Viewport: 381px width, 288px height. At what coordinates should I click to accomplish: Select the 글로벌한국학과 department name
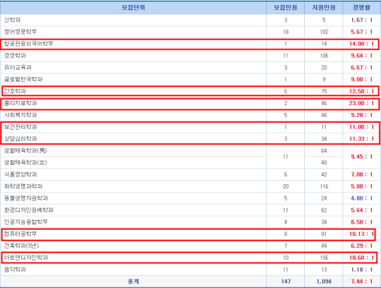point(23,80)
